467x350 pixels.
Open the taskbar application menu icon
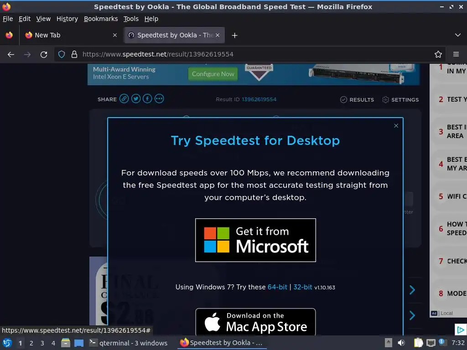(7, 343)
